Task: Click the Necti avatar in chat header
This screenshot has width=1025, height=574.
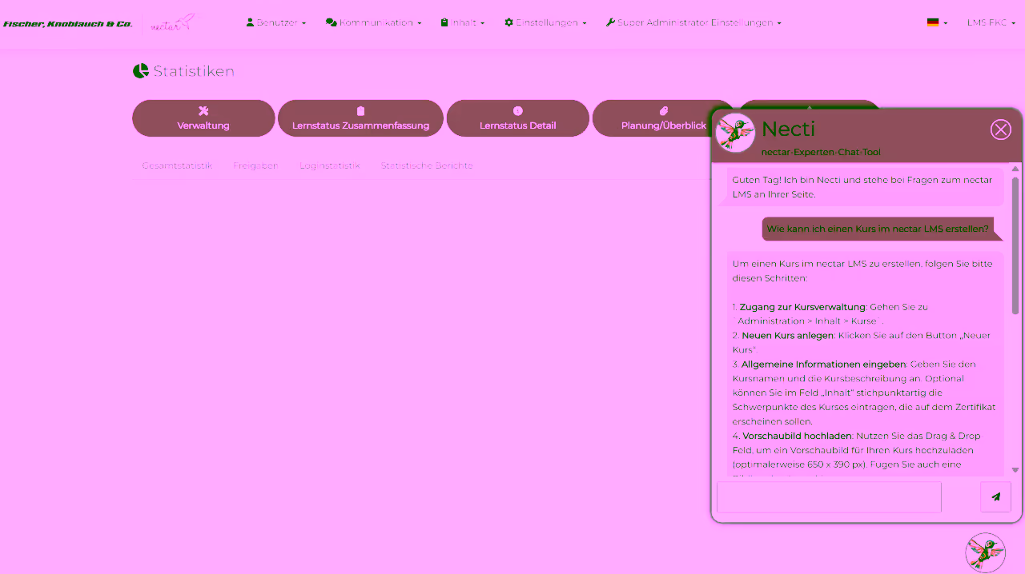Action: point(735,133)
